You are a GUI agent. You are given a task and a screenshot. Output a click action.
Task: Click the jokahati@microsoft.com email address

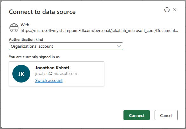56,74
